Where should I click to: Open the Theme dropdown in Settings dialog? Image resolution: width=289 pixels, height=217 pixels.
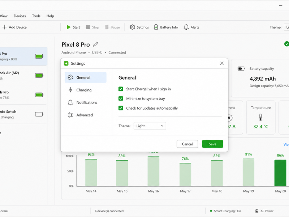pos(150,126)
